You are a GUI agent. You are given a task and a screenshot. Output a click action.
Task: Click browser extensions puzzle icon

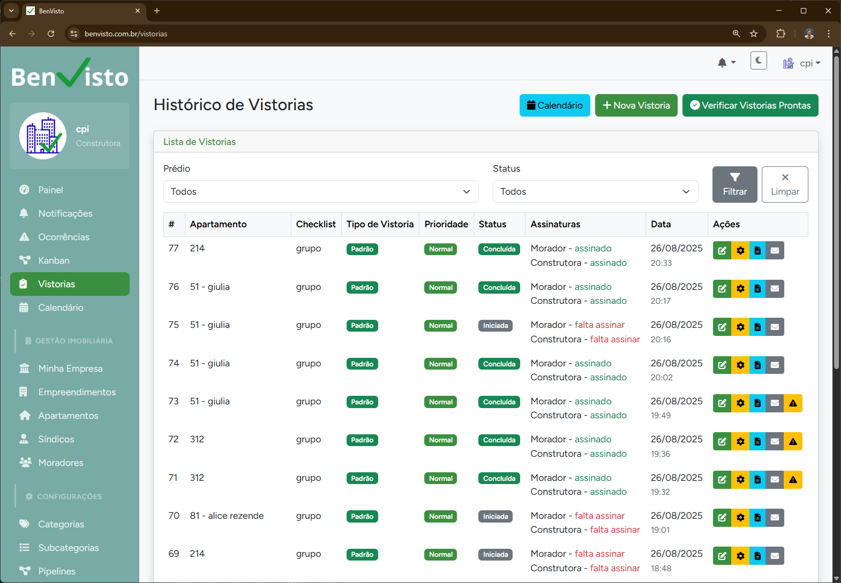[x=780, y=34]
